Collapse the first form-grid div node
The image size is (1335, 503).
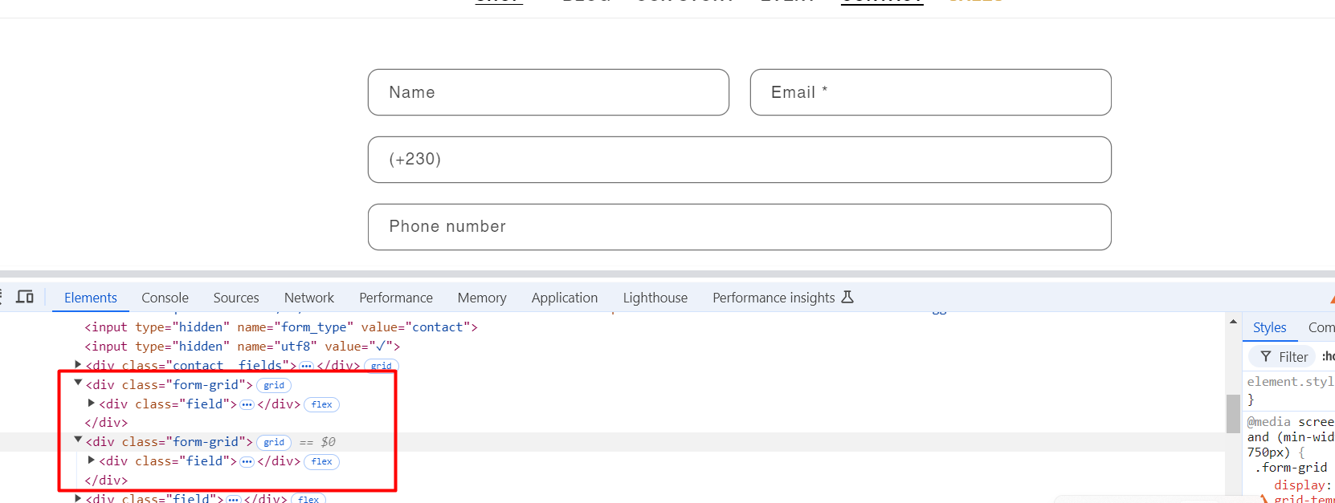tap(78, 383)
